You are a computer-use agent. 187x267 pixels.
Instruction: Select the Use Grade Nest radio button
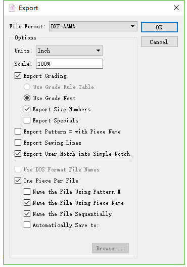pyautogui.click(x=27, y=98)
